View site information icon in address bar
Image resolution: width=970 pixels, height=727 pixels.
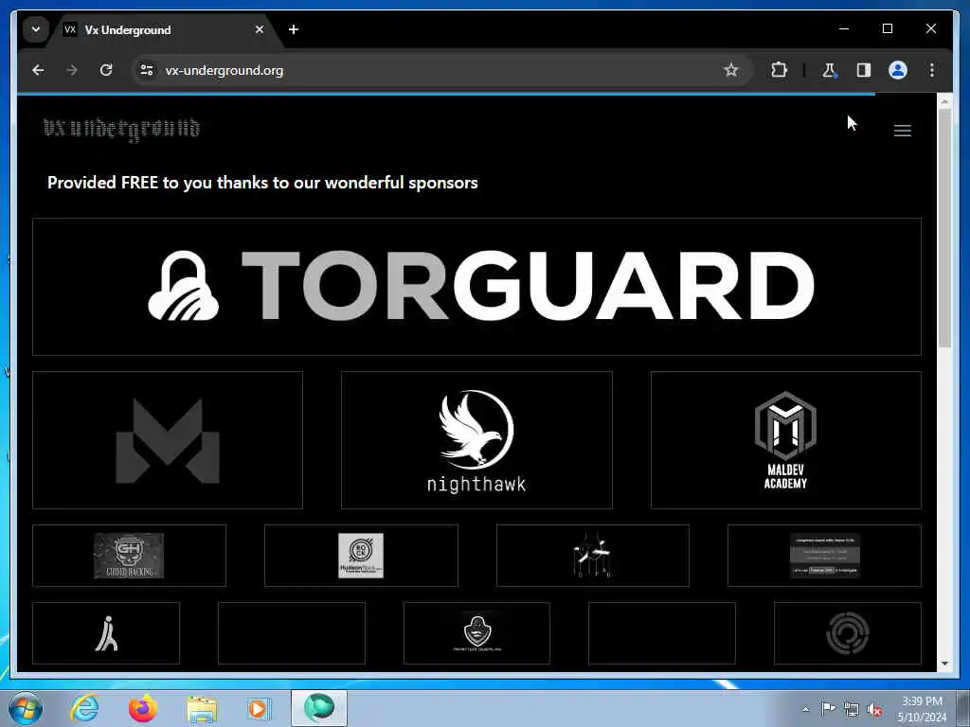[x=147, y=70]
